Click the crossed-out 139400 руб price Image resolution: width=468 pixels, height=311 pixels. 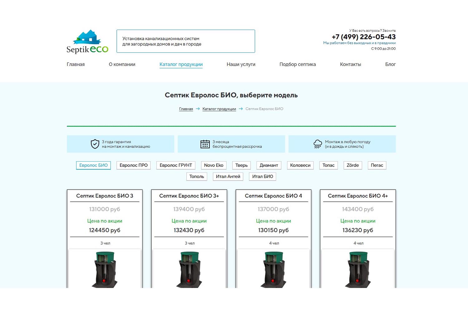pos(189,209)
